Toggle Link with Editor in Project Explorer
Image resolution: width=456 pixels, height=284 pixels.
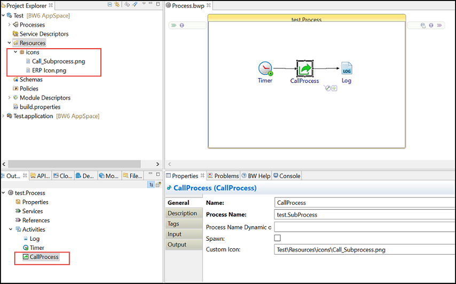[117, 5]
